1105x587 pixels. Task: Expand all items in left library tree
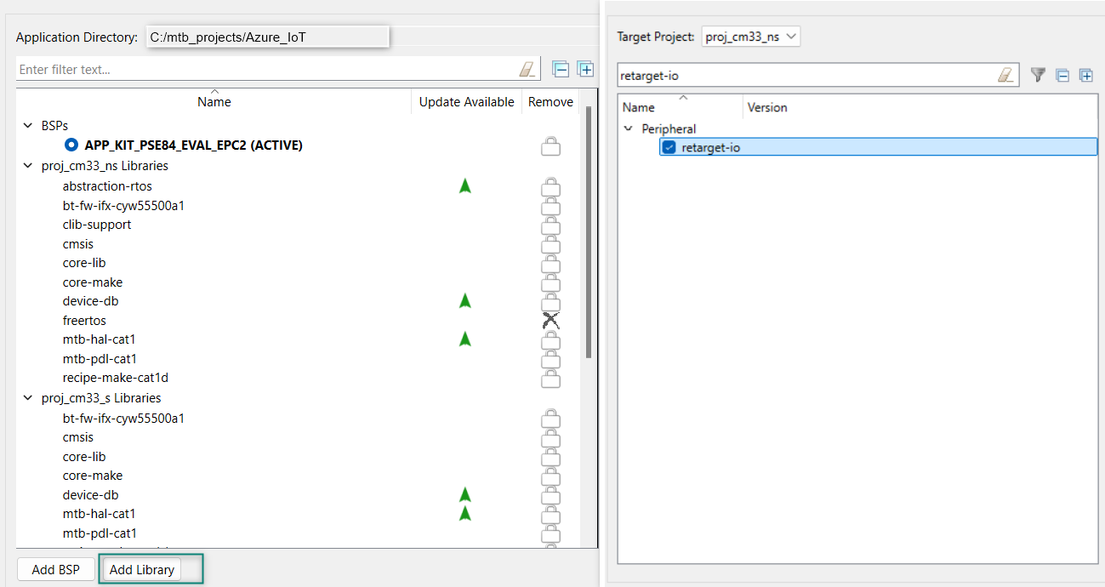coord(585,69)
